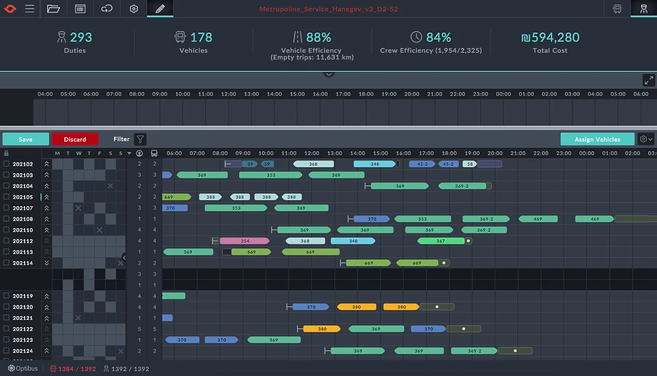Switch to the bus vehicle view icon top right
The height and width of the screenshot is (376, 657).
(x=617, y=8)
